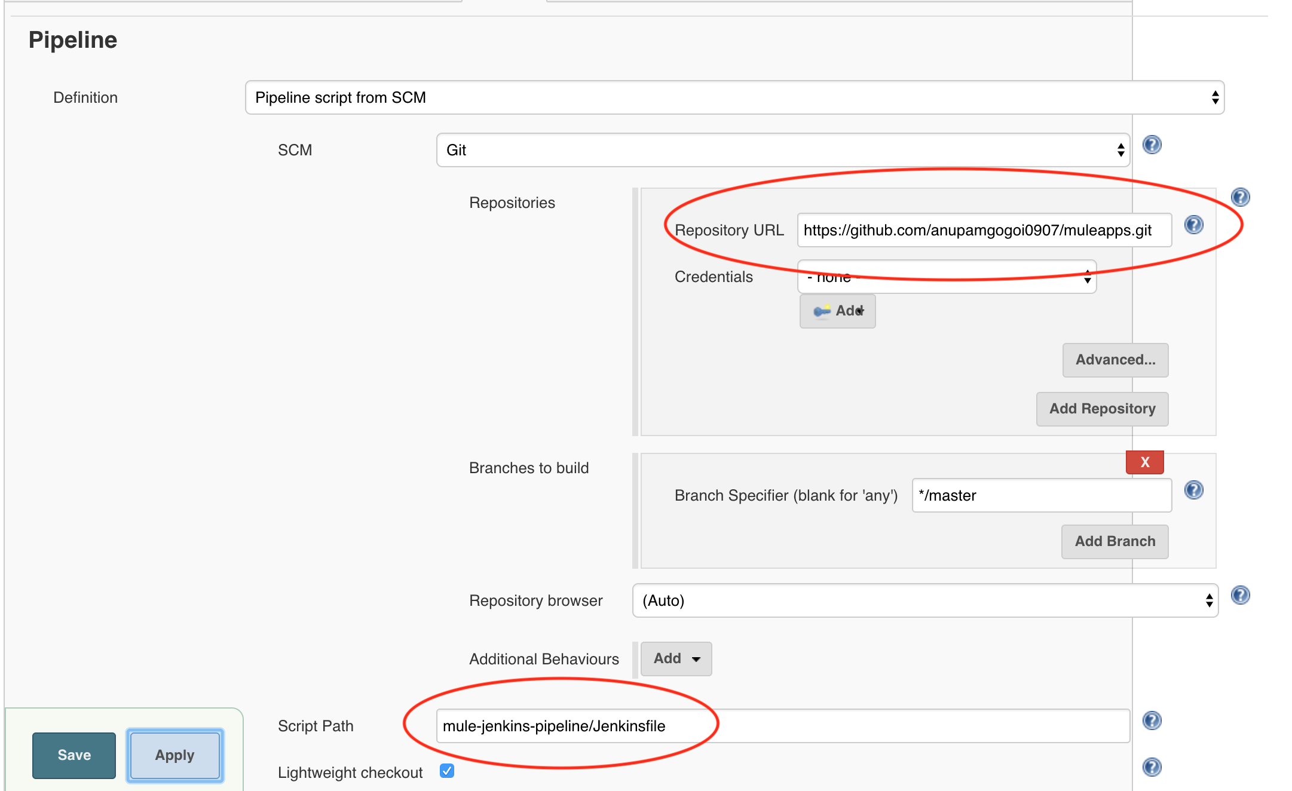This screenshot has width=1292, height=791.
Task: Open help for Lightweight checkout
Action: click(1152, 767)
